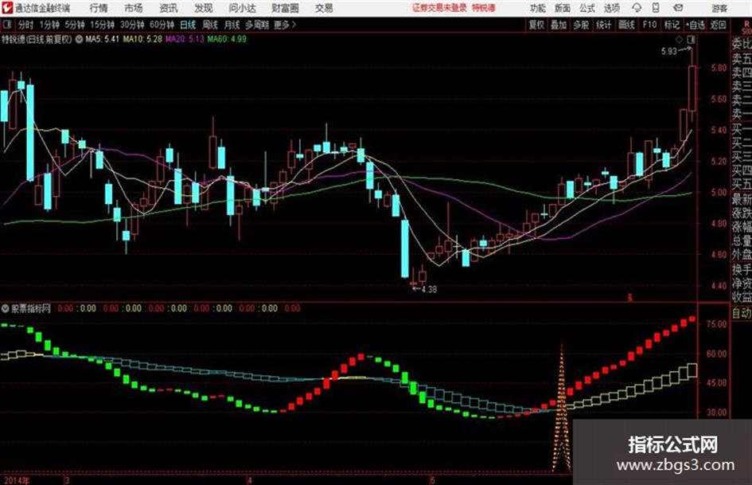Click the diamond icon above price chart
Image resolution: width=752 pixels, height=485 pixels.
click(679, 40)
